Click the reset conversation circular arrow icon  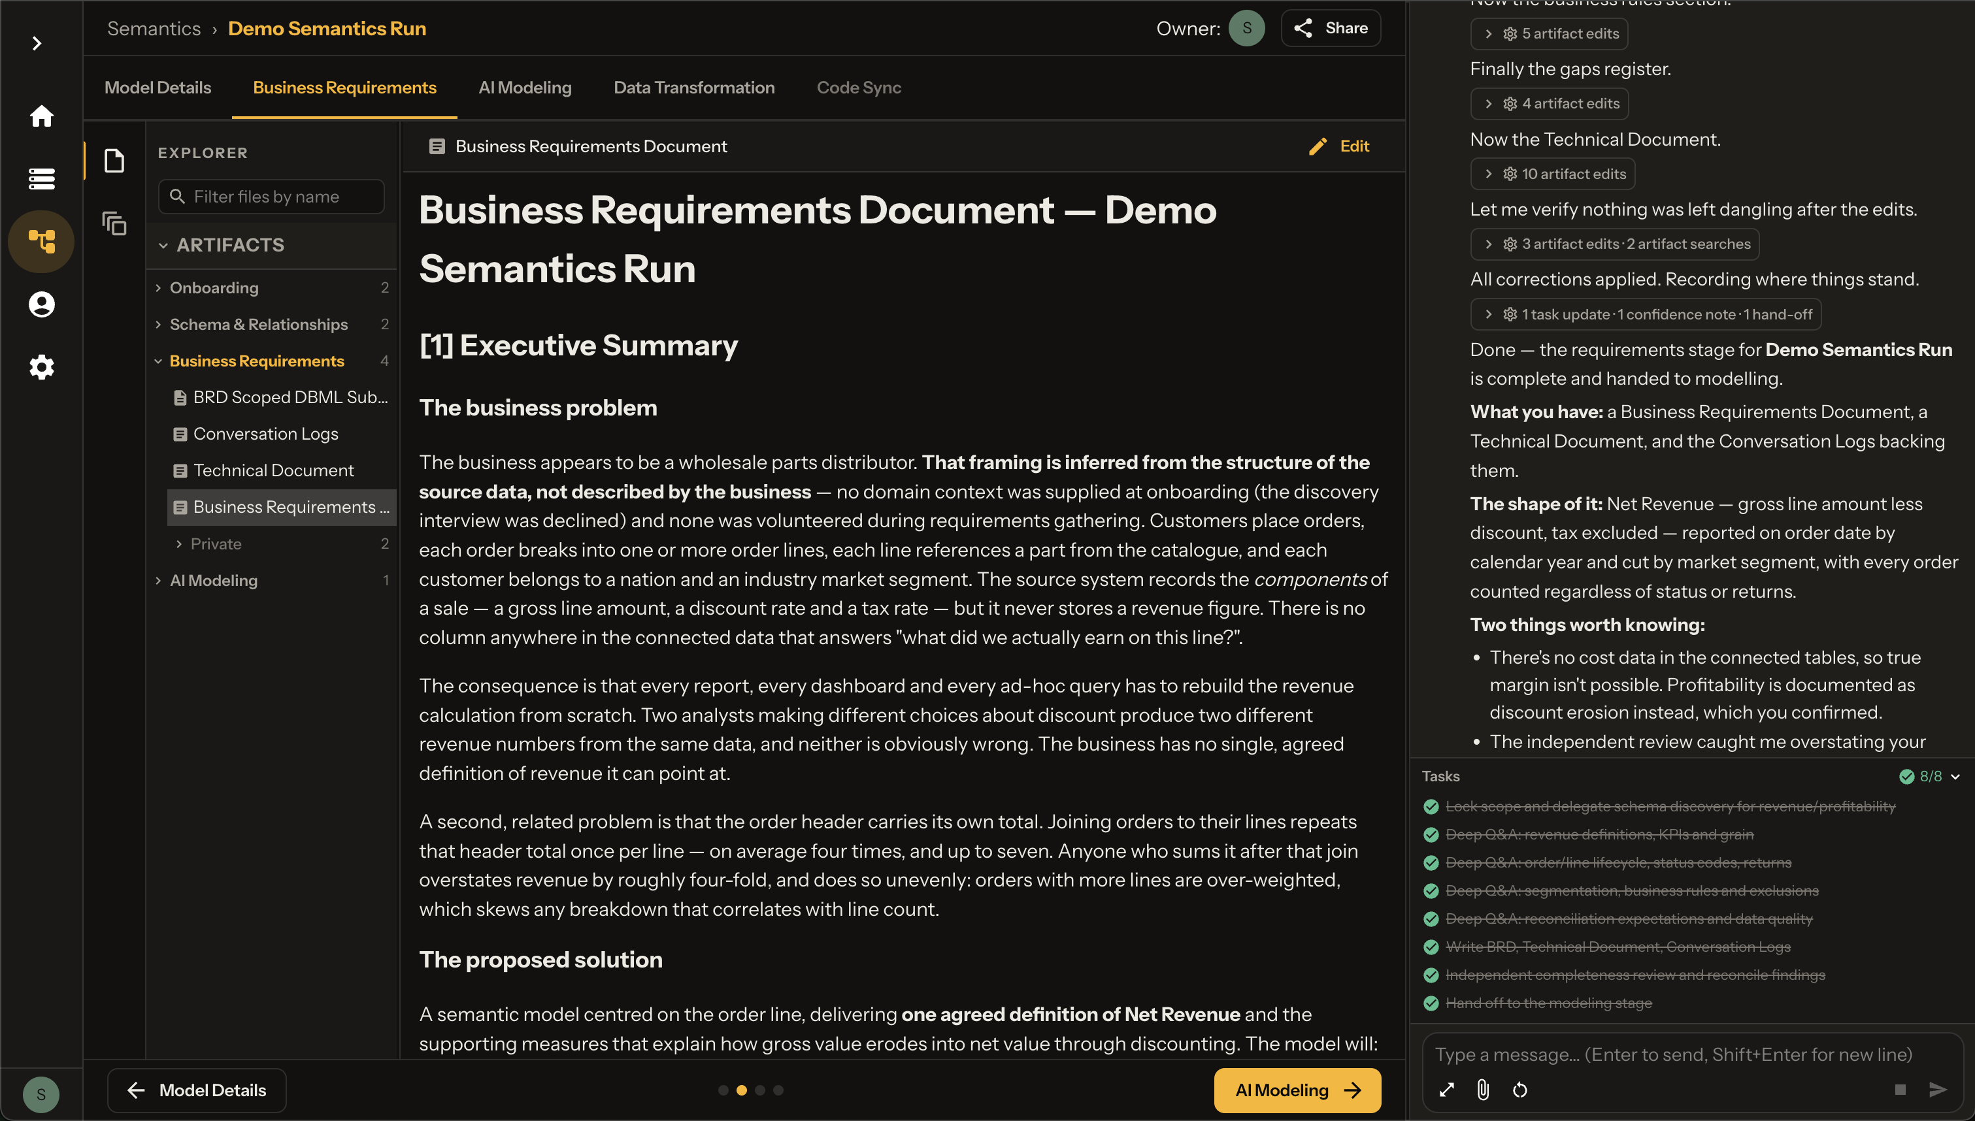coord(1520,1090)
